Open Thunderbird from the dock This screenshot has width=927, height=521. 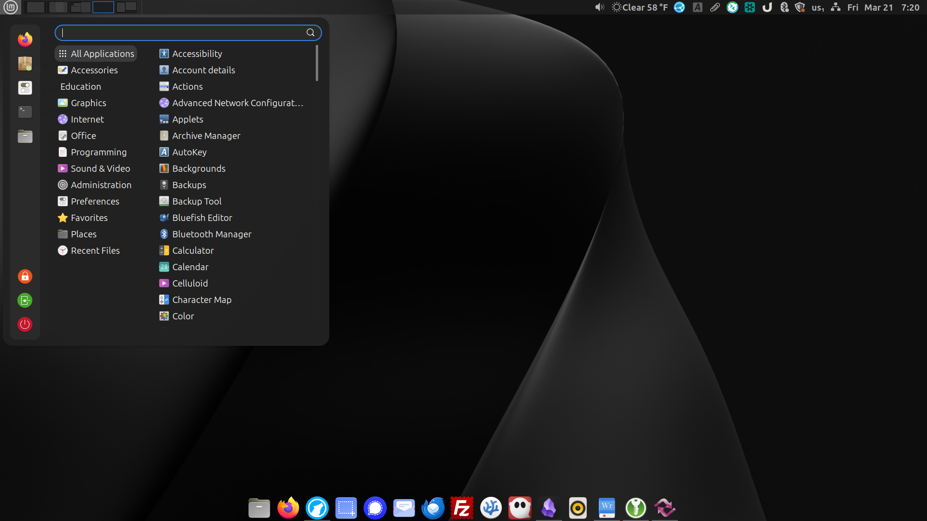pos(433,508)
